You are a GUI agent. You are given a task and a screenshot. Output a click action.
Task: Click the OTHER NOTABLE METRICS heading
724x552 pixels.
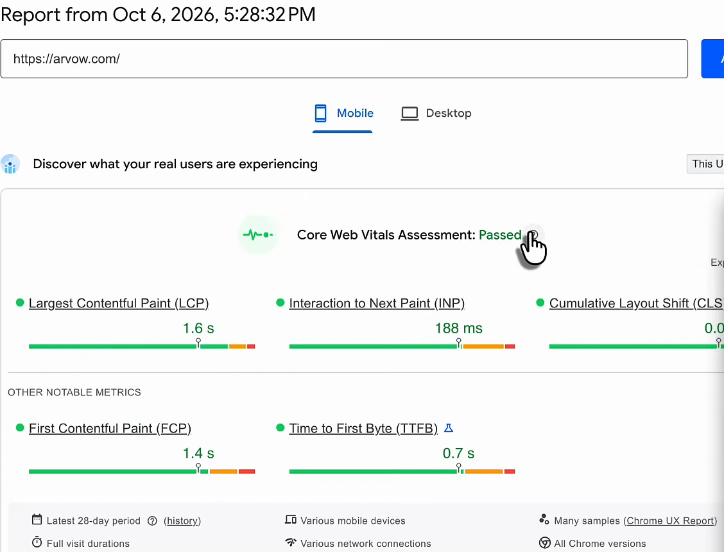click(x=74, y=393)
